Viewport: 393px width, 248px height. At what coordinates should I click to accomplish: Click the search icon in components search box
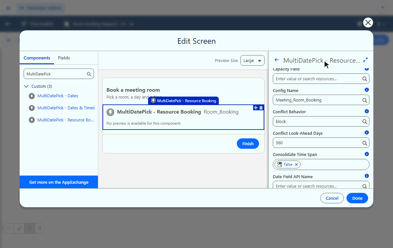(89, 74)
